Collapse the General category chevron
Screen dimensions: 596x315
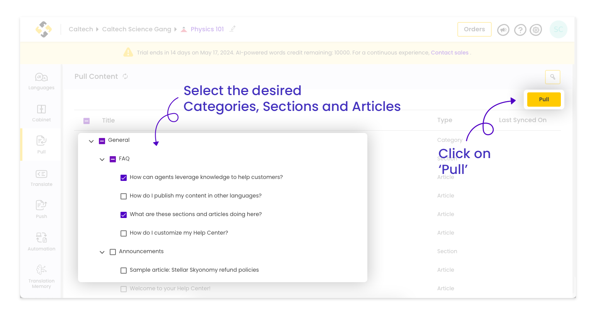91,141
